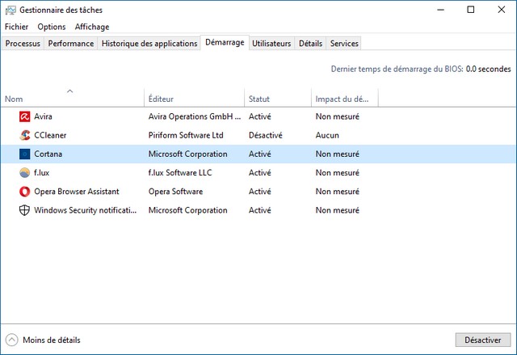
Task: Click CCleaner's Désactivé status
Action: (266, 135)
